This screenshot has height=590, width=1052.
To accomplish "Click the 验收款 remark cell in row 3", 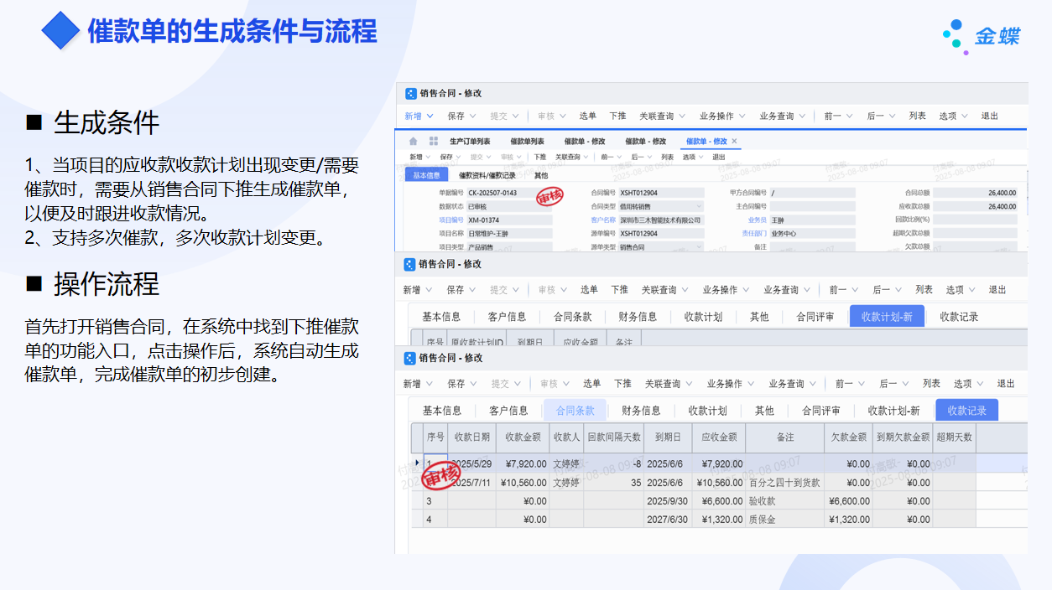I will 784,501.
